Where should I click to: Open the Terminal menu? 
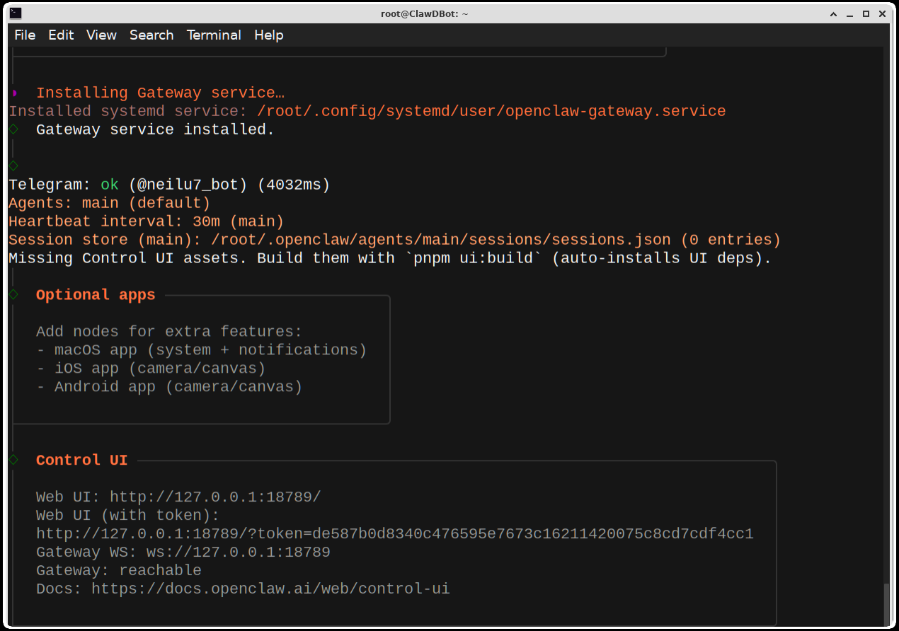click(x=214, y=35)
